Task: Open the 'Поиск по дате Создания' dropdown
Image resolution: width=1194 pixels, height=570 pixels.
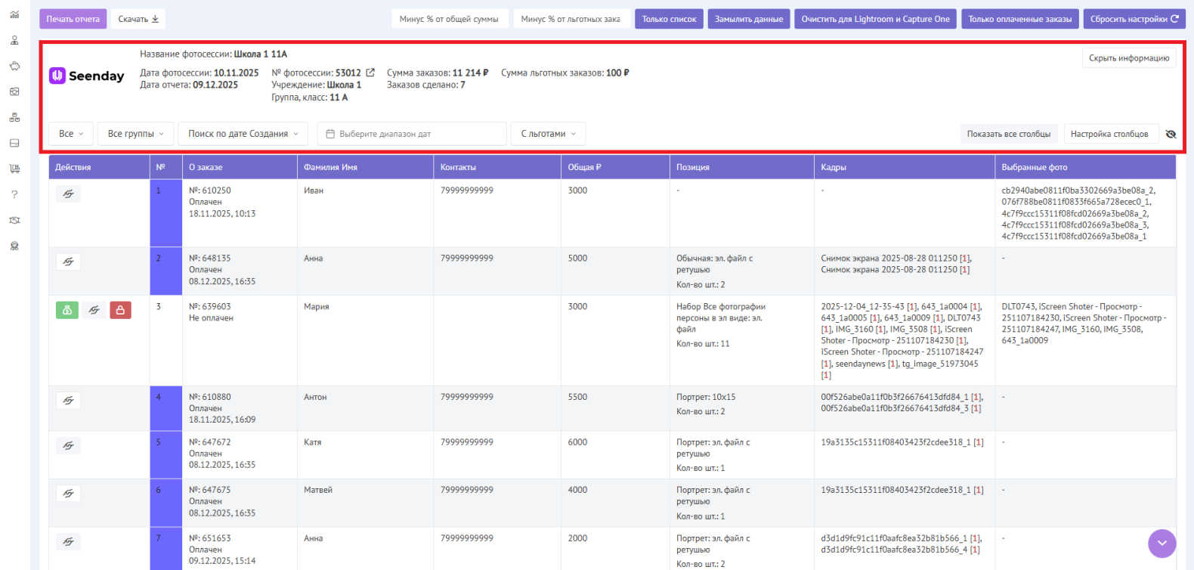Action: pos(243,134)
